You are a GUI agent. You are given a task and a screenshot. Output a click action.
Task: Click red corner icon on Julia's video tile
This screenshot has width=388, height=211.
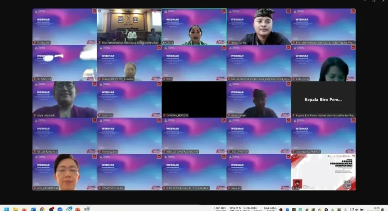point(353,47)
